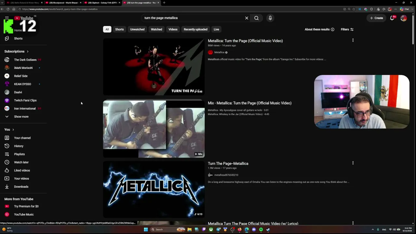This screenshot has height=234, width=416.
Task: Show hidden system tray icons
Action: coord(373,229)
